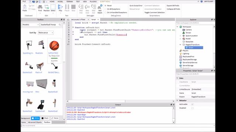Choose Black background option
Viewport: 236px width, 132px height.
pos(45,118)
